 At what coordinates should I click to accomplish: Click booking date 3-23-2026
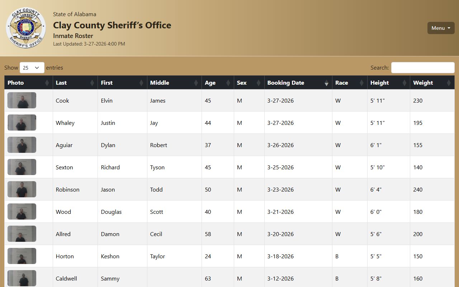(x=280, y=190)
